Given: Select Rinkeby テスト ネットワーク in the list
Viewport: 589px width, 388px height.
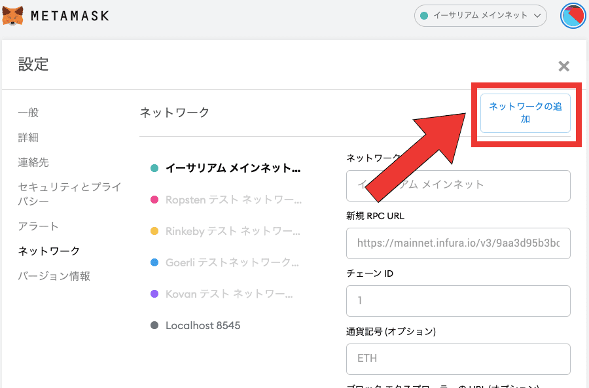Looking at the screenshot, I should click(x=225, y=231).
